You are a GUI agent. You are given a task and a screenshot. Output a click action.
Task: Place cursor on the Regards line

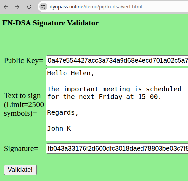coord(63,113)
